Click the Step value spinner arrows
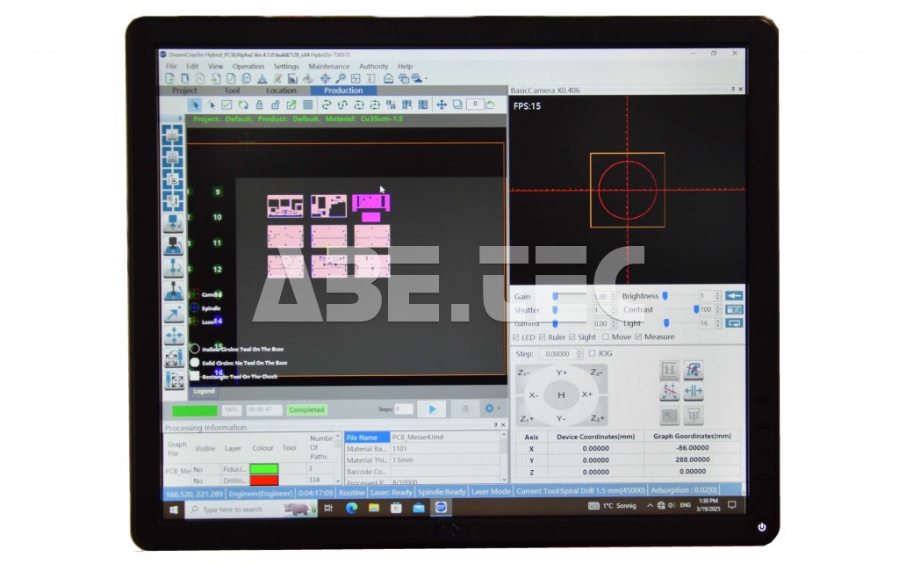This screenshot has height=564, width=899. click(x=580, y=354)
